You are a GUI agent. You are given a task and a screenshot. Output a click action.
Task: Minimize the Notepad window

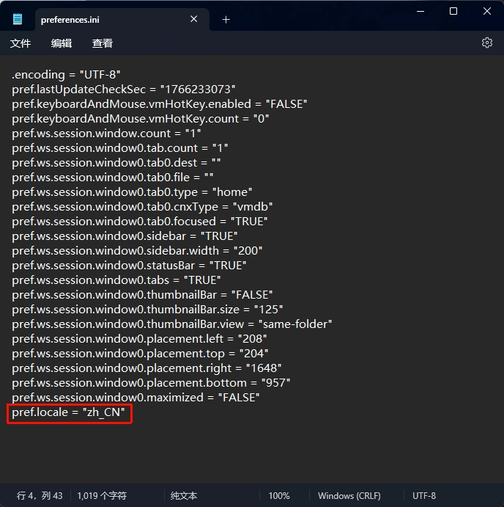[420, 11]
